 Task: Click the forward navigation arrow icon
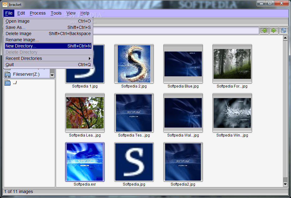[274, 30]
